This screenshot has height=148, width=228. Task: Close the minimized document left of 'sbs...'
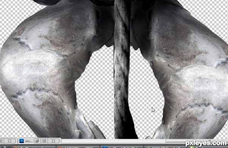point(9,141)
